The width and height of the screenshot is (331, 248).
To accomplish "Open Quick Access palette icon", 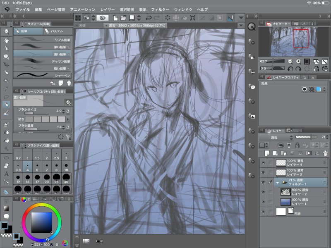I will click(252, 27).
